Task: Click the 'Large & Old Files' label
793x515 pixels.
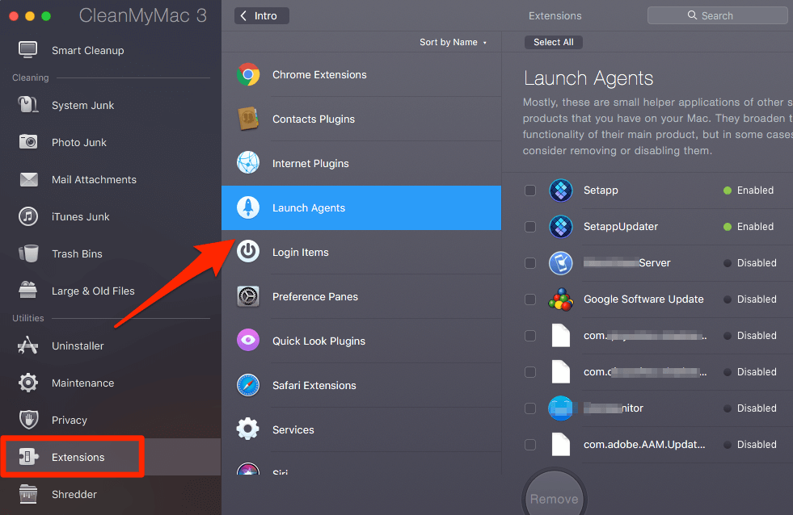Action: pos(93,291)
